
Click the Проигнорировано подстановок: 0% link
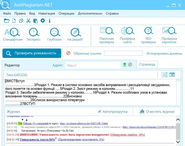click(x=81, y=139)
